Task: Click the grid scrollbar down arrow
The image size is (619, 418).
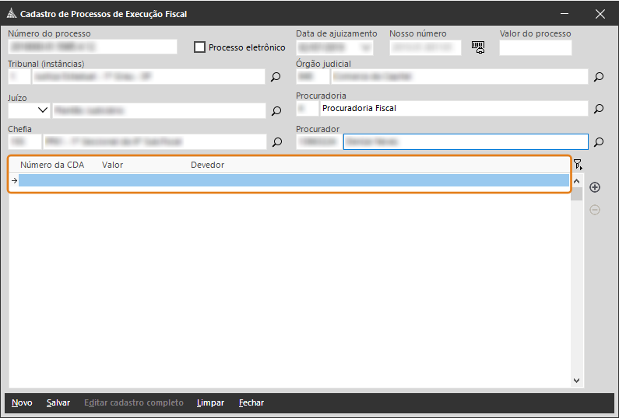Action: pos(577,381)
